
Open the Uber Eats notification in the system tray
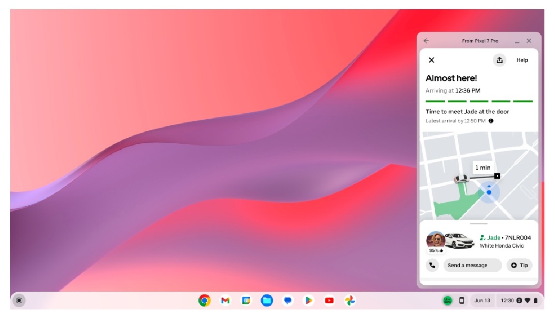click(x=447, y=300)
